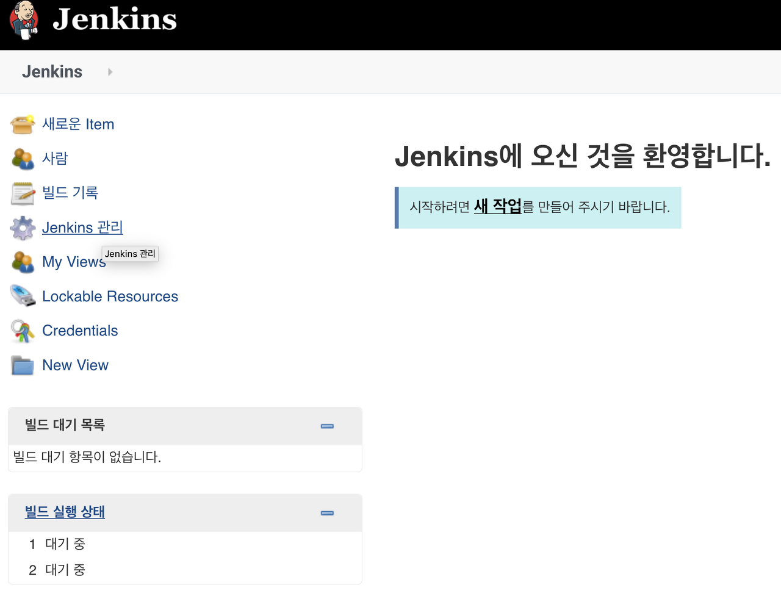Click the Jenkins 관리 gear icon
Screen dimensions: 781x607
23,228
